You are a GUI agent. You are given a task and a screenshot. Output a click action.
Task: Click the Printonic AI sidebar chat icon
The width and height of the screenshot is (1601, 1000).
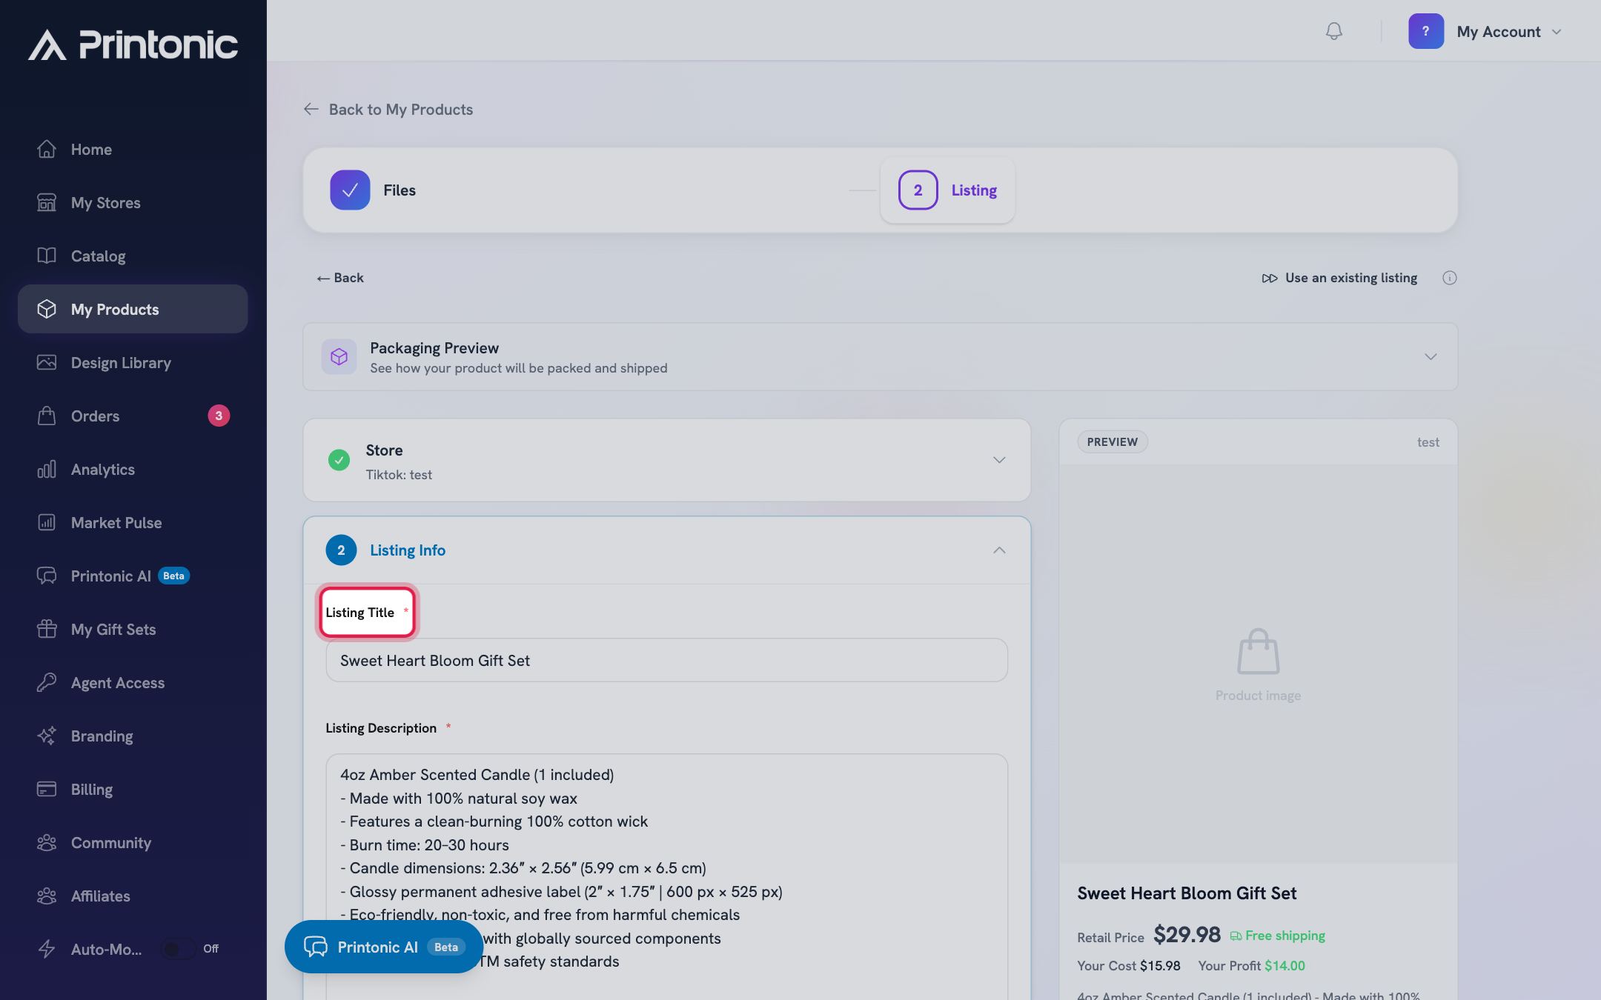[47, 576]
